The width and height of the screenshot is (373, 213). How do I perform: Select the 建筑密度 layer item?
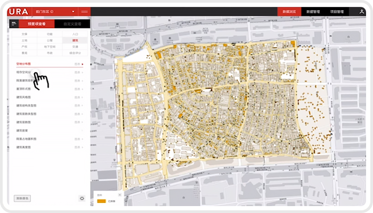[22, 130]
